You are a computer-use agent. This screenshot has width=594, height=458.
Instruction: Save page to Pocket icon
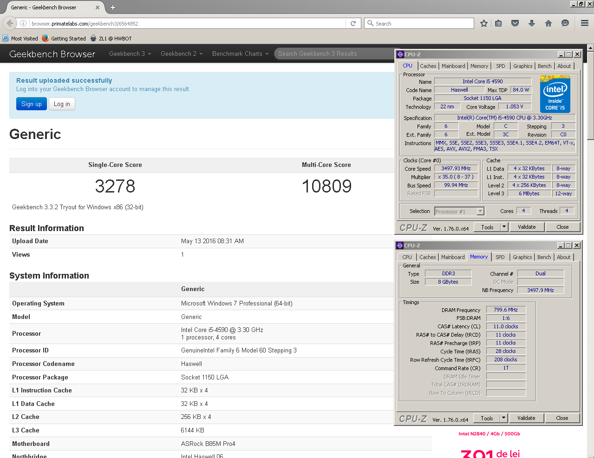click(x=515, y=23)
